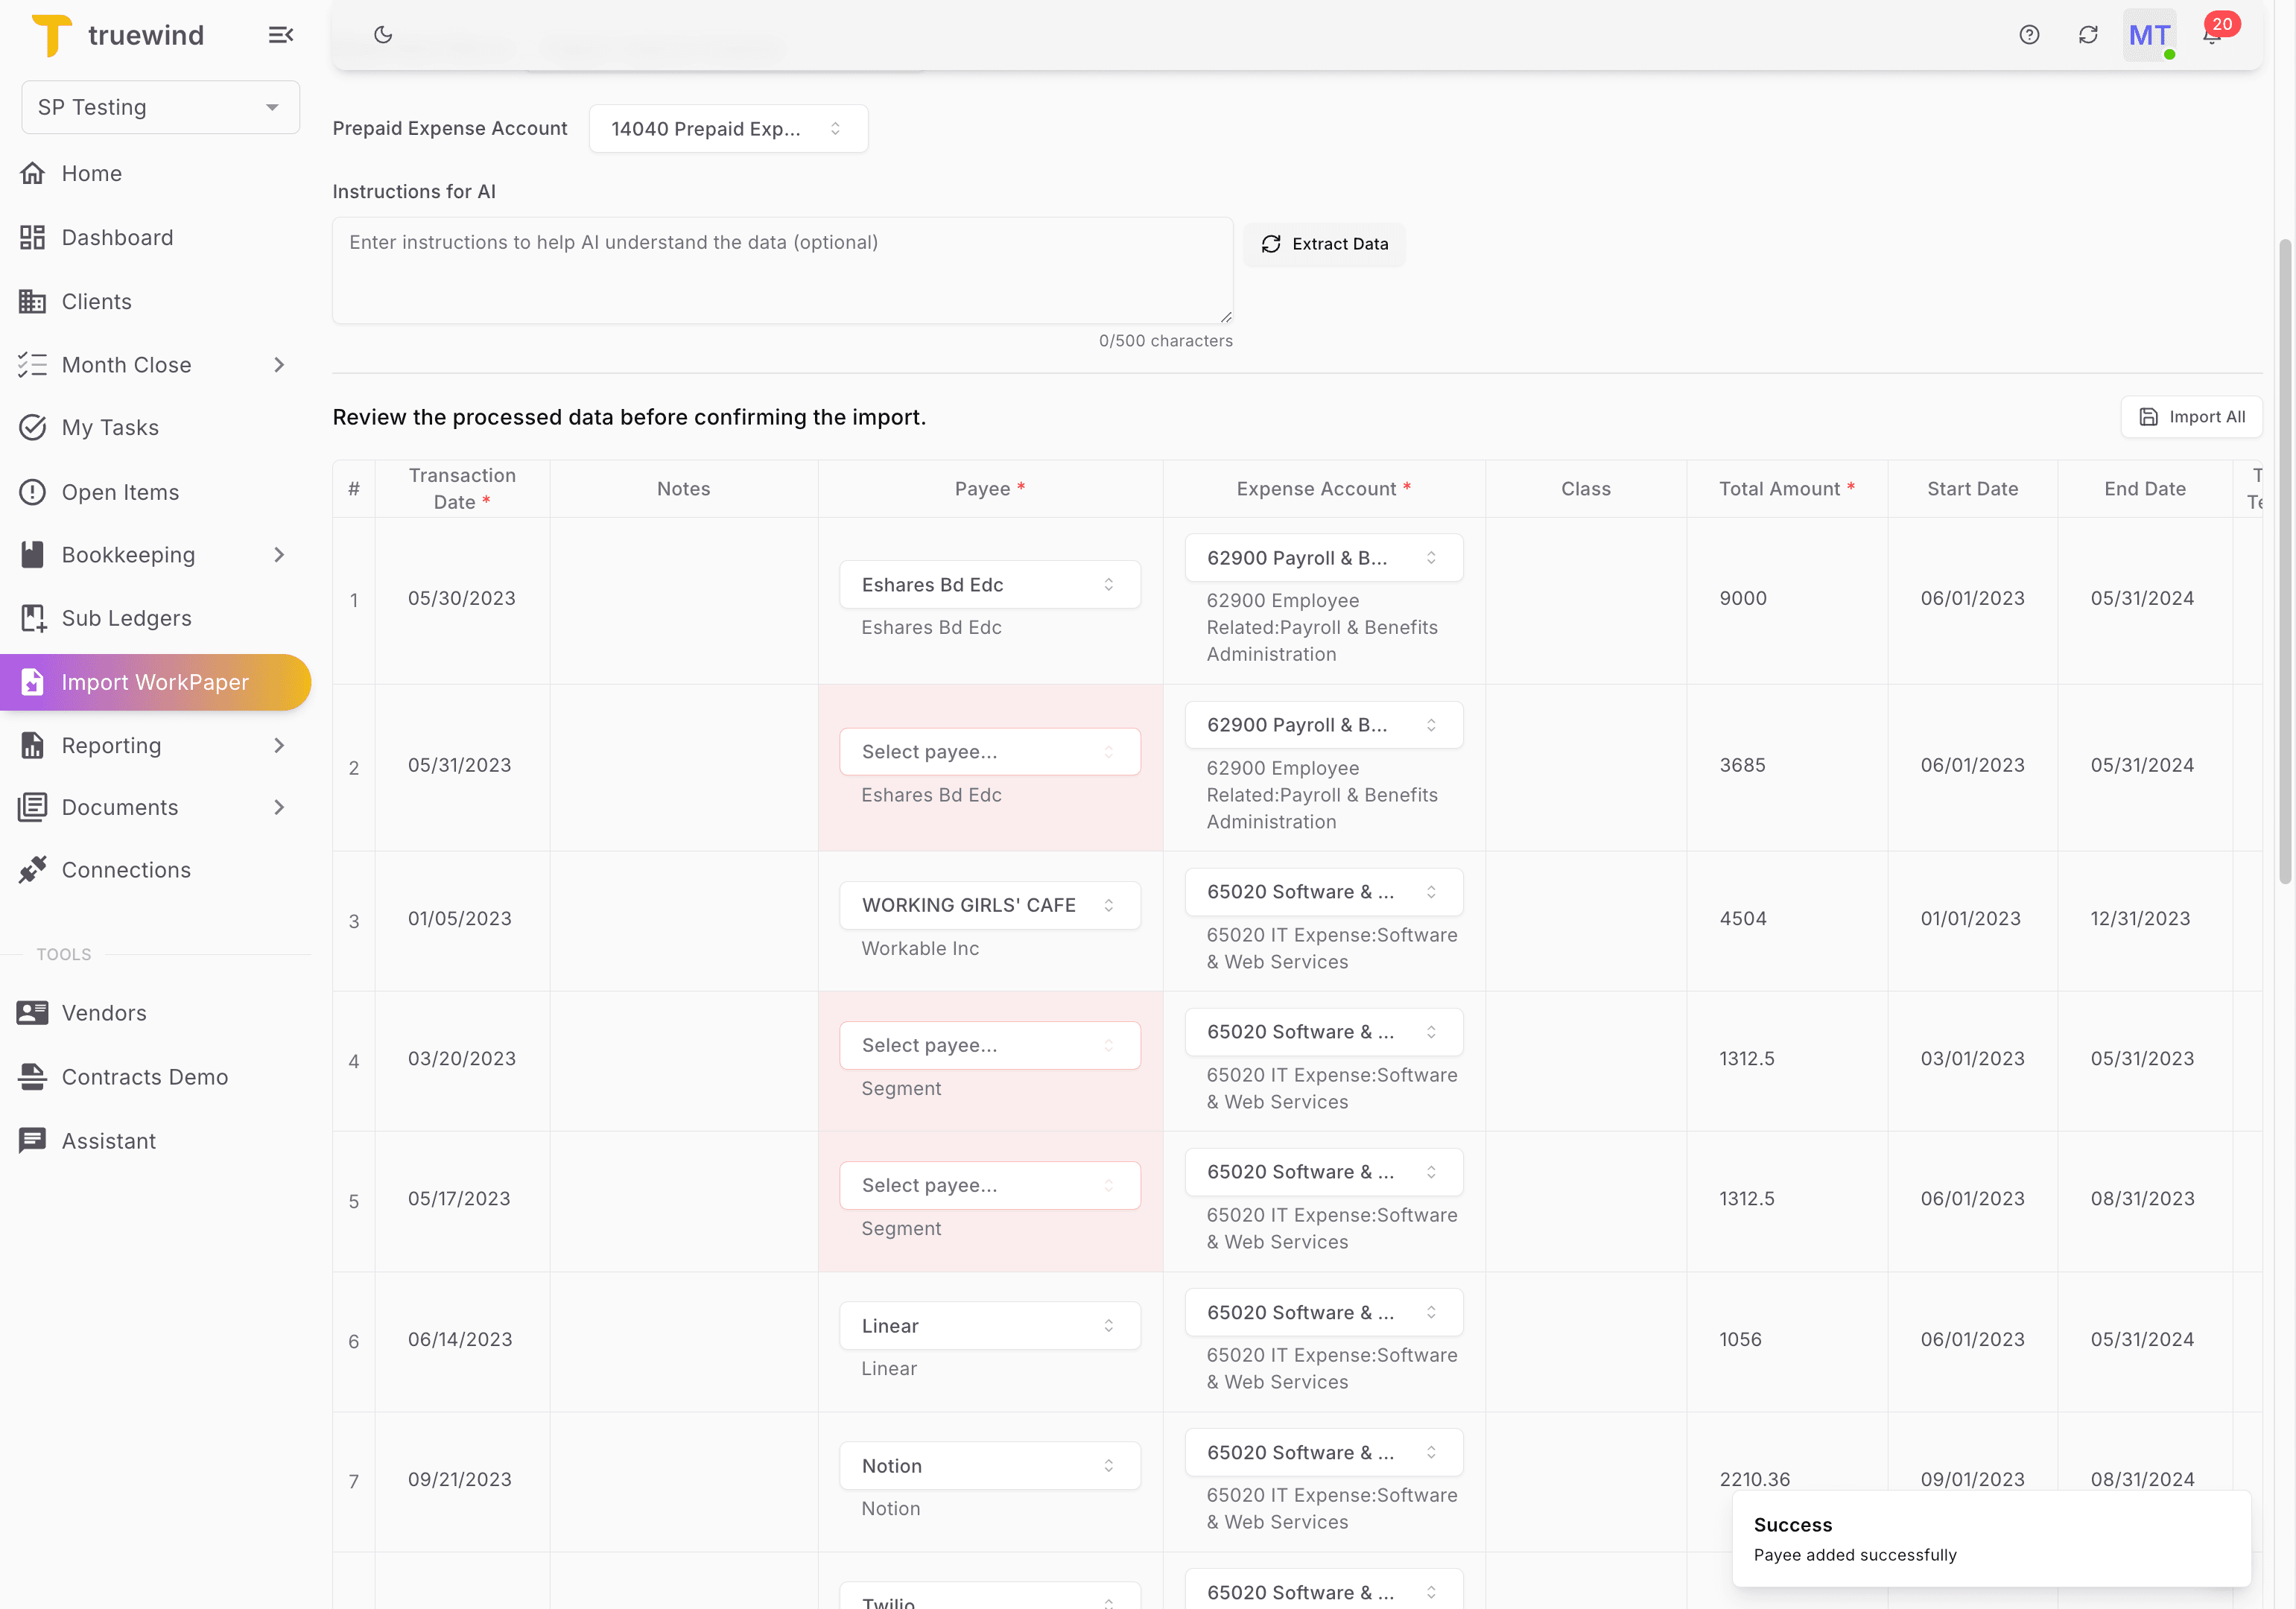Select Dashboard in the sidebar menu
This screenshot has height=1609, width=2296.
117,237
